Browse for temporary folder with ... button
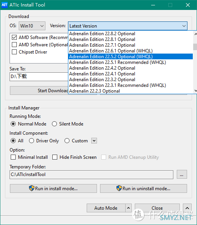 (x=182, y=174)
